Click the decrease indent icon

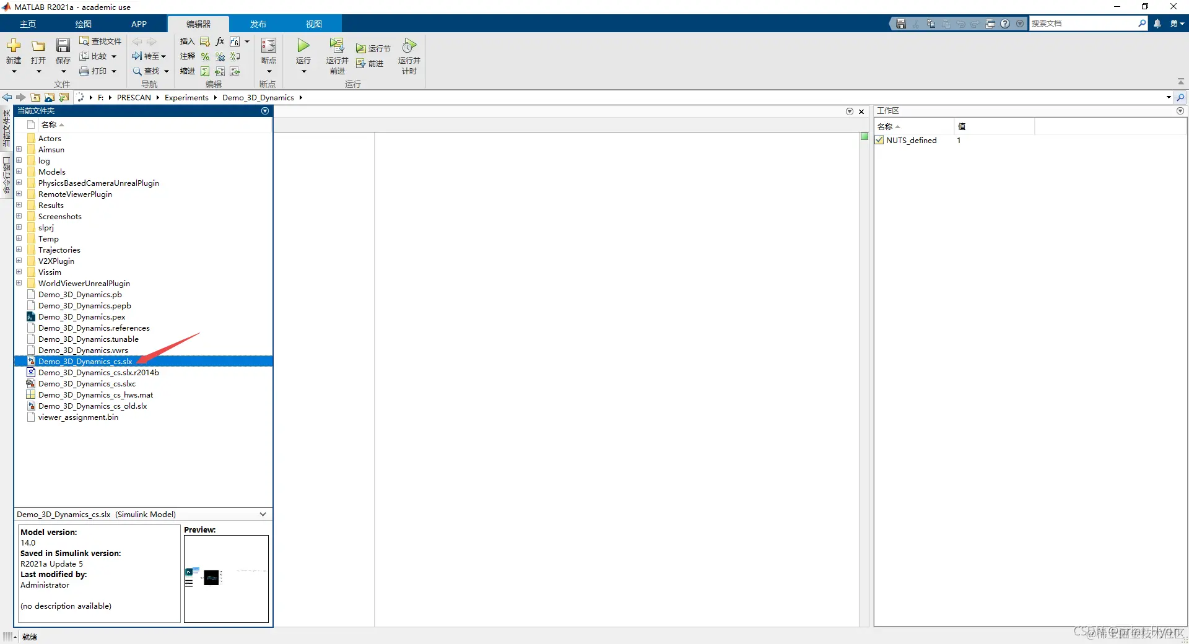[x=235, y=72]
